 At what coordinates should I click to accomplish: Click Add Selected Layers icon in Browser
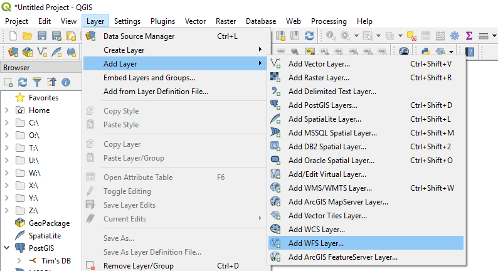point(8,82)
